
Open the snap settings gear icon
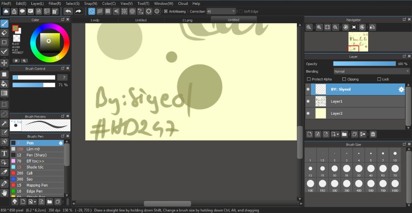click(x=157, y=11)
